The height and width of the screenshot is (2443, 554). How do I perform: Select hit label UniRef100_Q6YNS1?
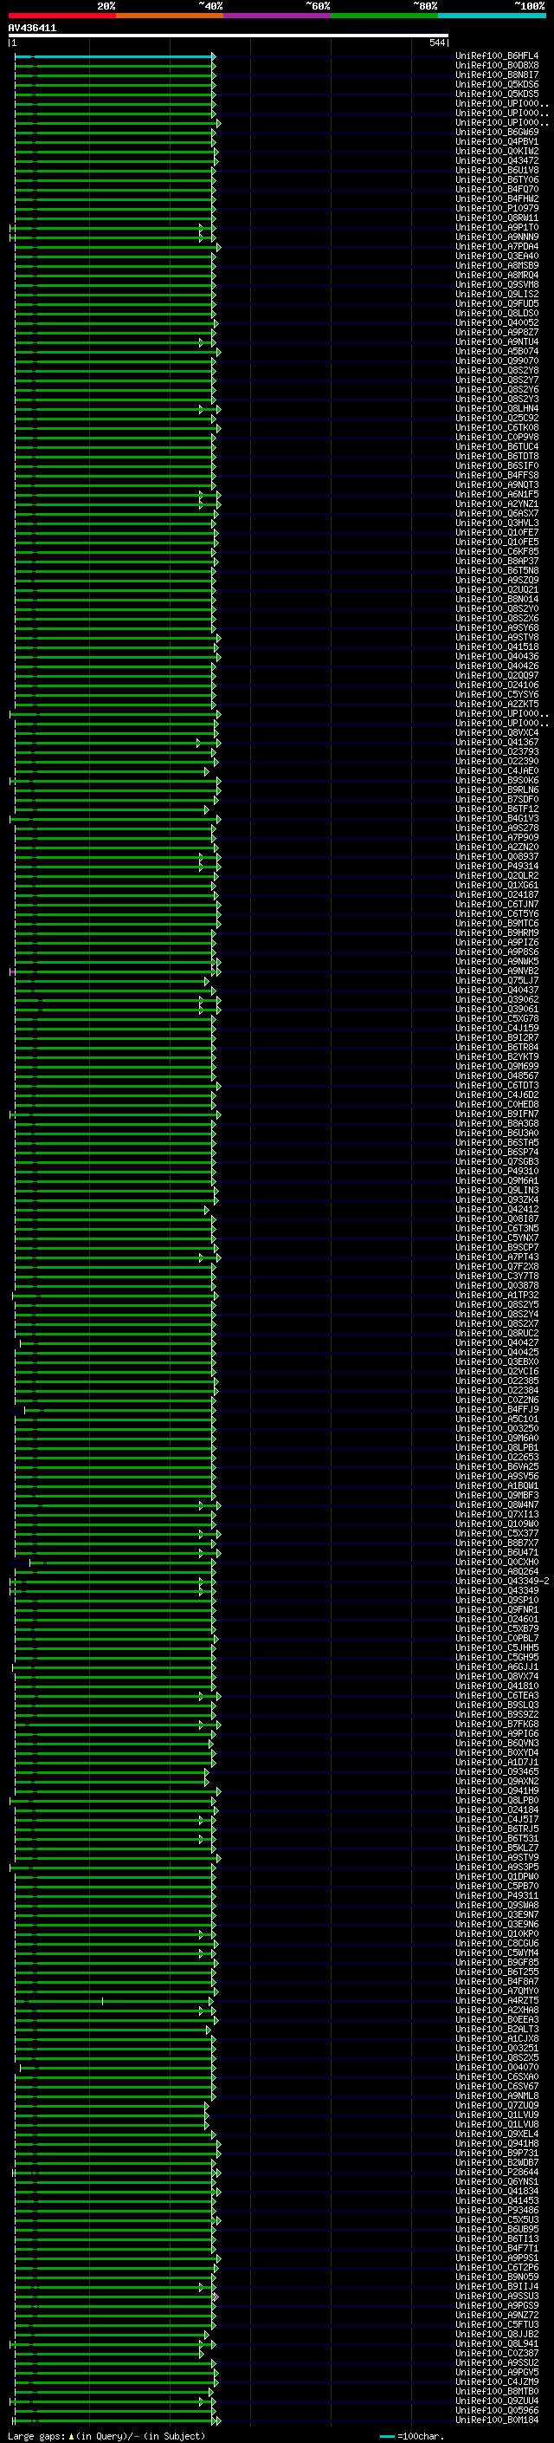pyautogui.click(x=496, y=2181)
